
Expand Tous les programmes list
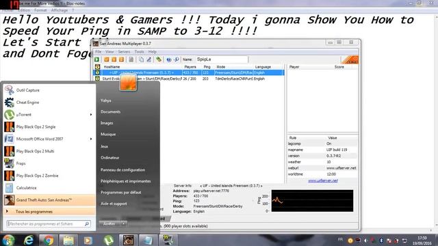(x=49, y=212)
